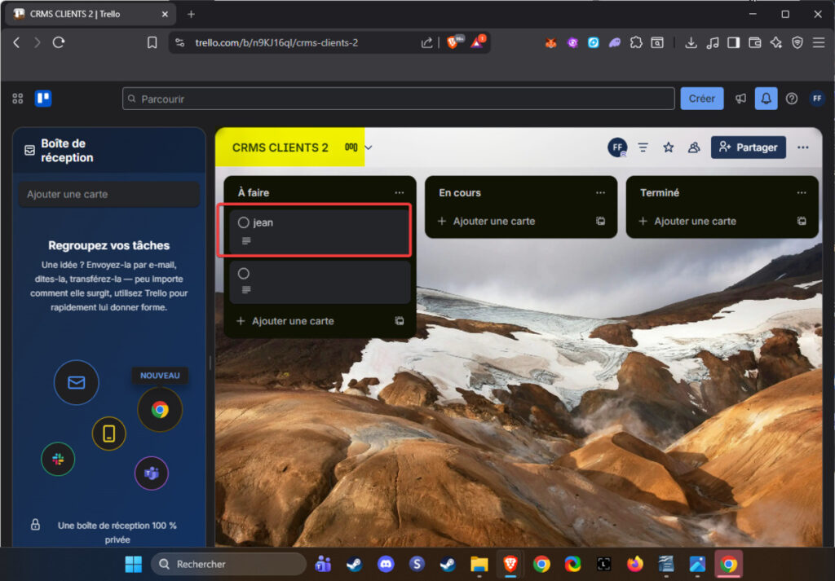This screenshot has height=581, width=835.
Task: Open the À faire list actions menu
Action: pyautogui.click(x=399, y=193)
